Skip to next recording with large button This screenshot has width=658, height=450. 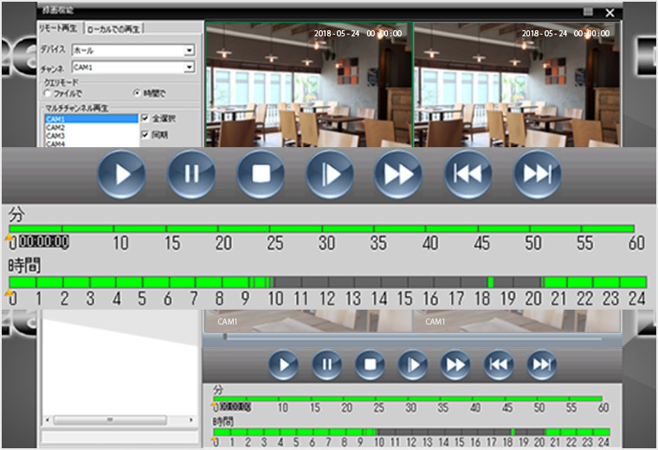(x=538, y=174)
